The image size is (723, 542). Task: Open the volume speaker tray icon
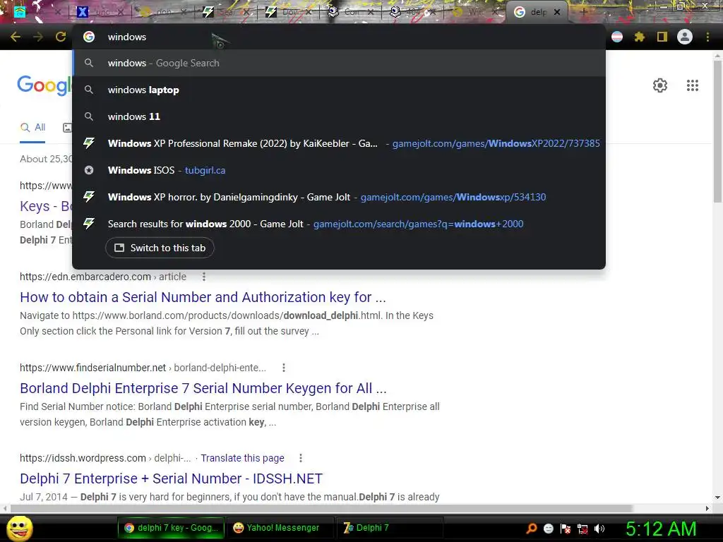point(599,529)
